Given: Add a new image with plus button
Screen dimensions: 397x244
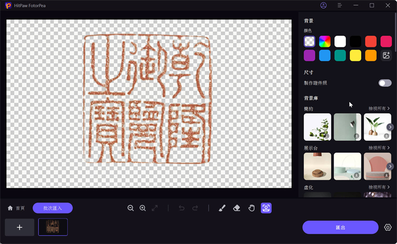Looking at the screenshot, I should (x=19, y=228).
